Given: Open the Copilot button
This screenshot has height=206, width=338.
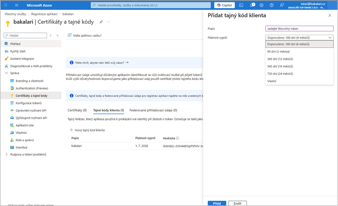Looking at the screenshot, I should coord(224,5).
